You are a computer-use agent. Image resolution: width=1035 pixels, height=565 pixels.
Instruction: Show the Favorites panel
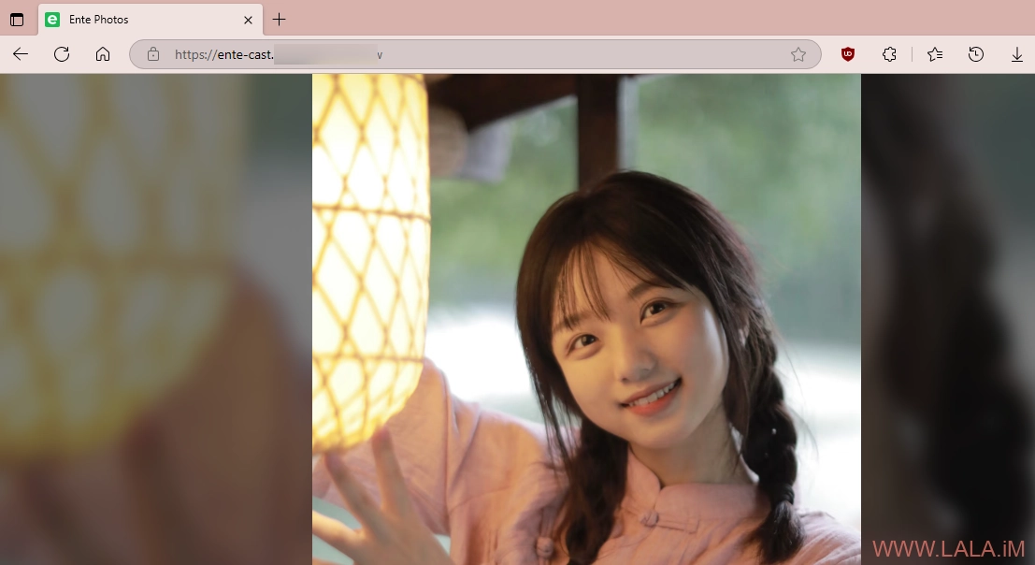tap(935, 54)
